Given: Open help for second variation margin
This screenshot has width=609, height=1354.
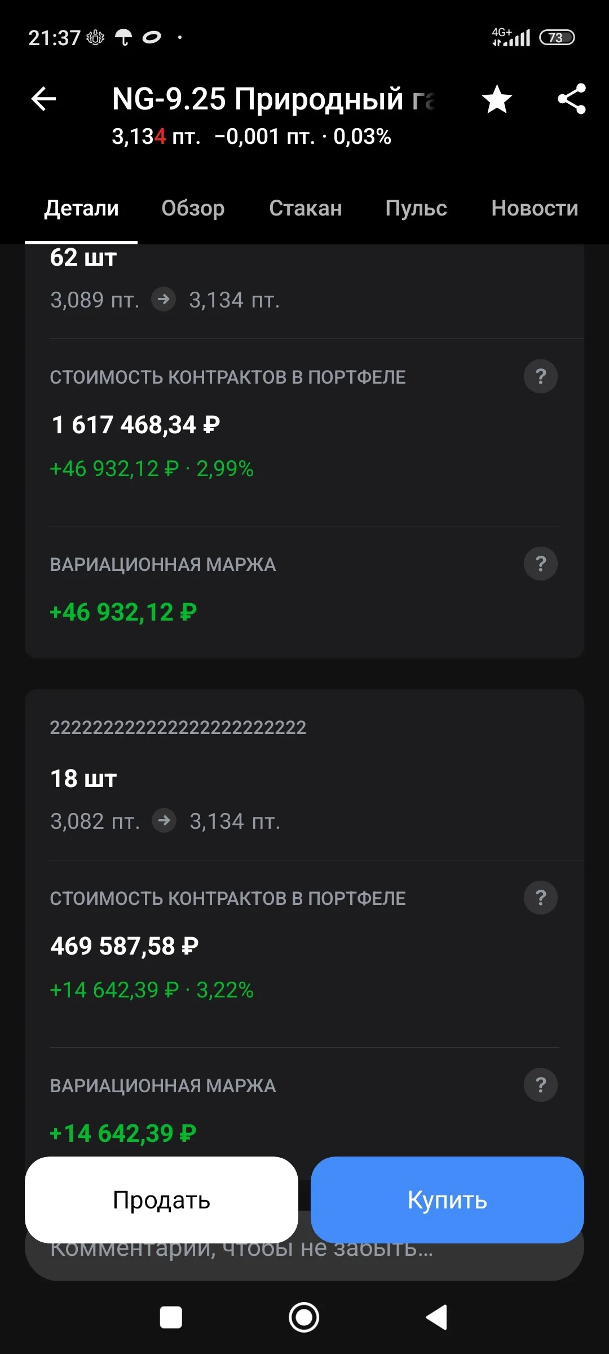Looking at the screenshot, I should (541, 1085).
